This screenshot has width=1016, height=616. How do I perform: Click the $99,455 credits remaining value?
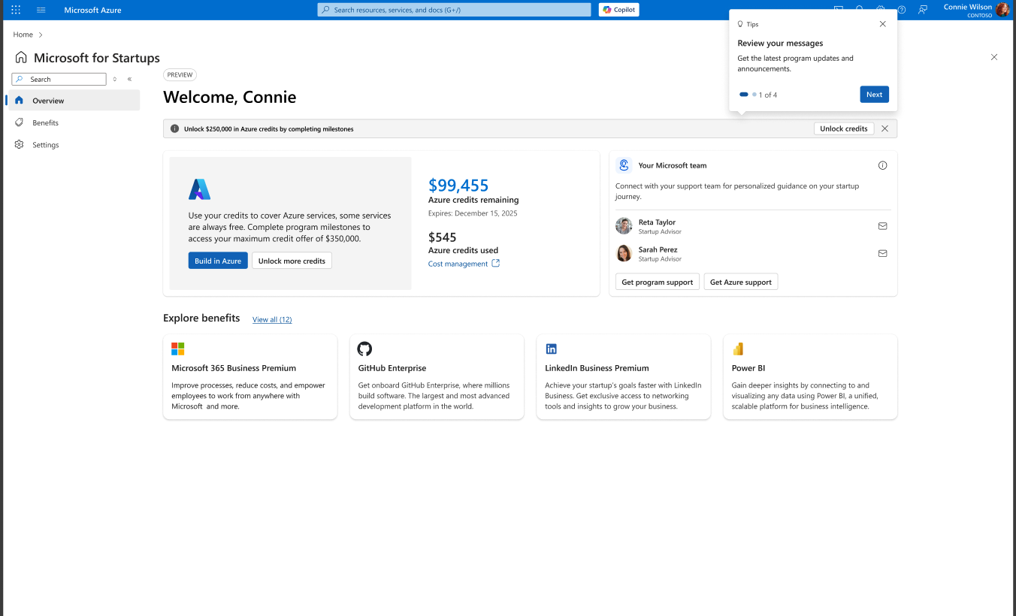tap(458, 185)
